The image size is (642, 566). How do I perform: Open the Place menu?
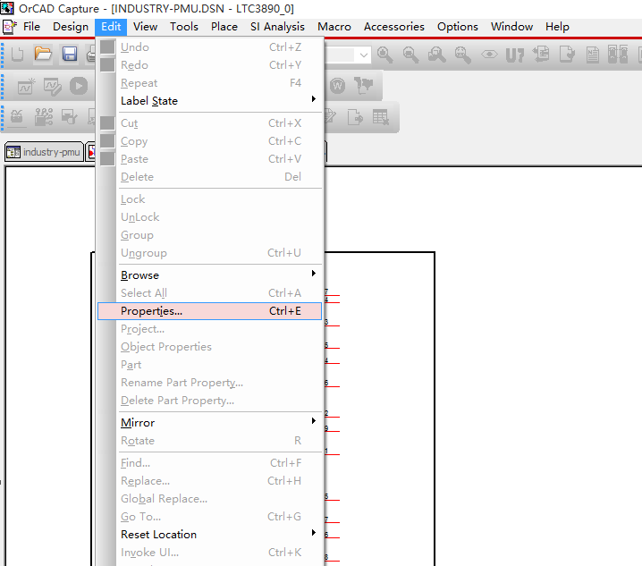[224, 27]
